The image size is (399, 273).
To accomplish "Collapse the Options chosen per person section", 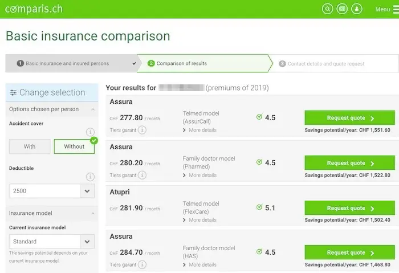I will 92,109.
